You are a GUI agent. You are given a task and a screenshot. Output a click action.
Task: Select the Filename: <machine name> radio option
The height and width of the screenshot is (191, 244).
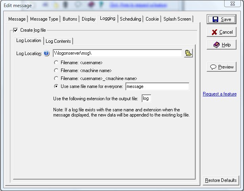pyautogui.click(x=57, y=71)
